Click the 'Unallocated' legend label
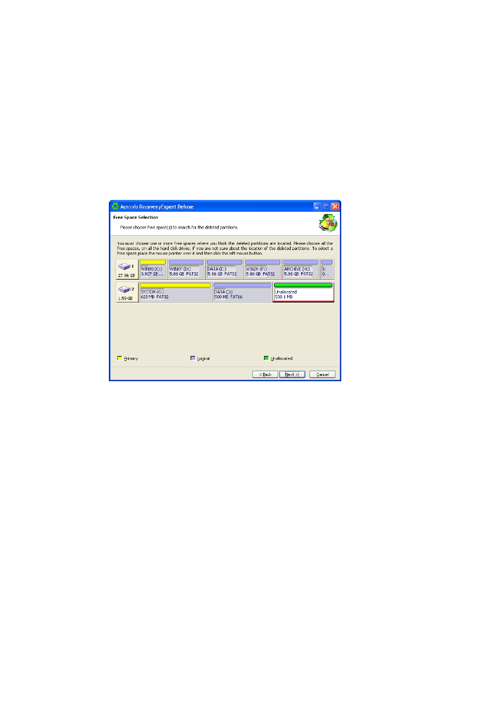The height and width of the screenshot is (703, 497). [x=281, y=359]
